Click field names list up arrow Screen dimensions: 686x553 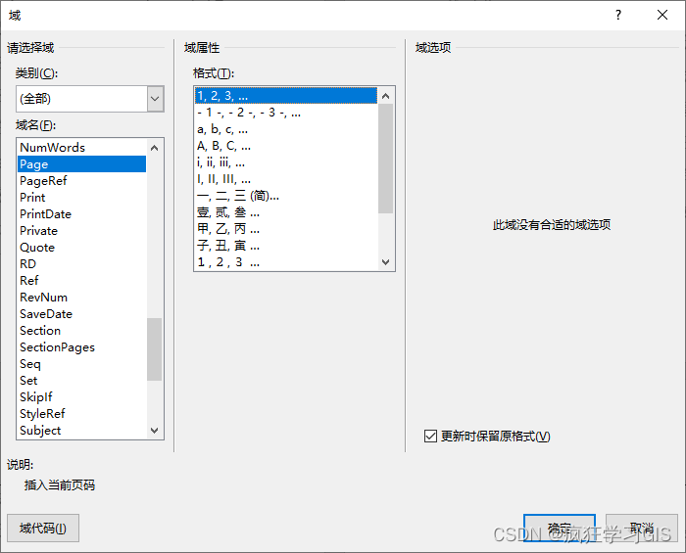[x=155, y=148]
